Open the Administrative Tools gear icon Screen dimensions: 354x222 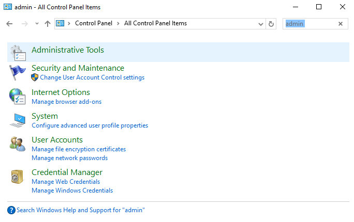click(x=18, y=53)
